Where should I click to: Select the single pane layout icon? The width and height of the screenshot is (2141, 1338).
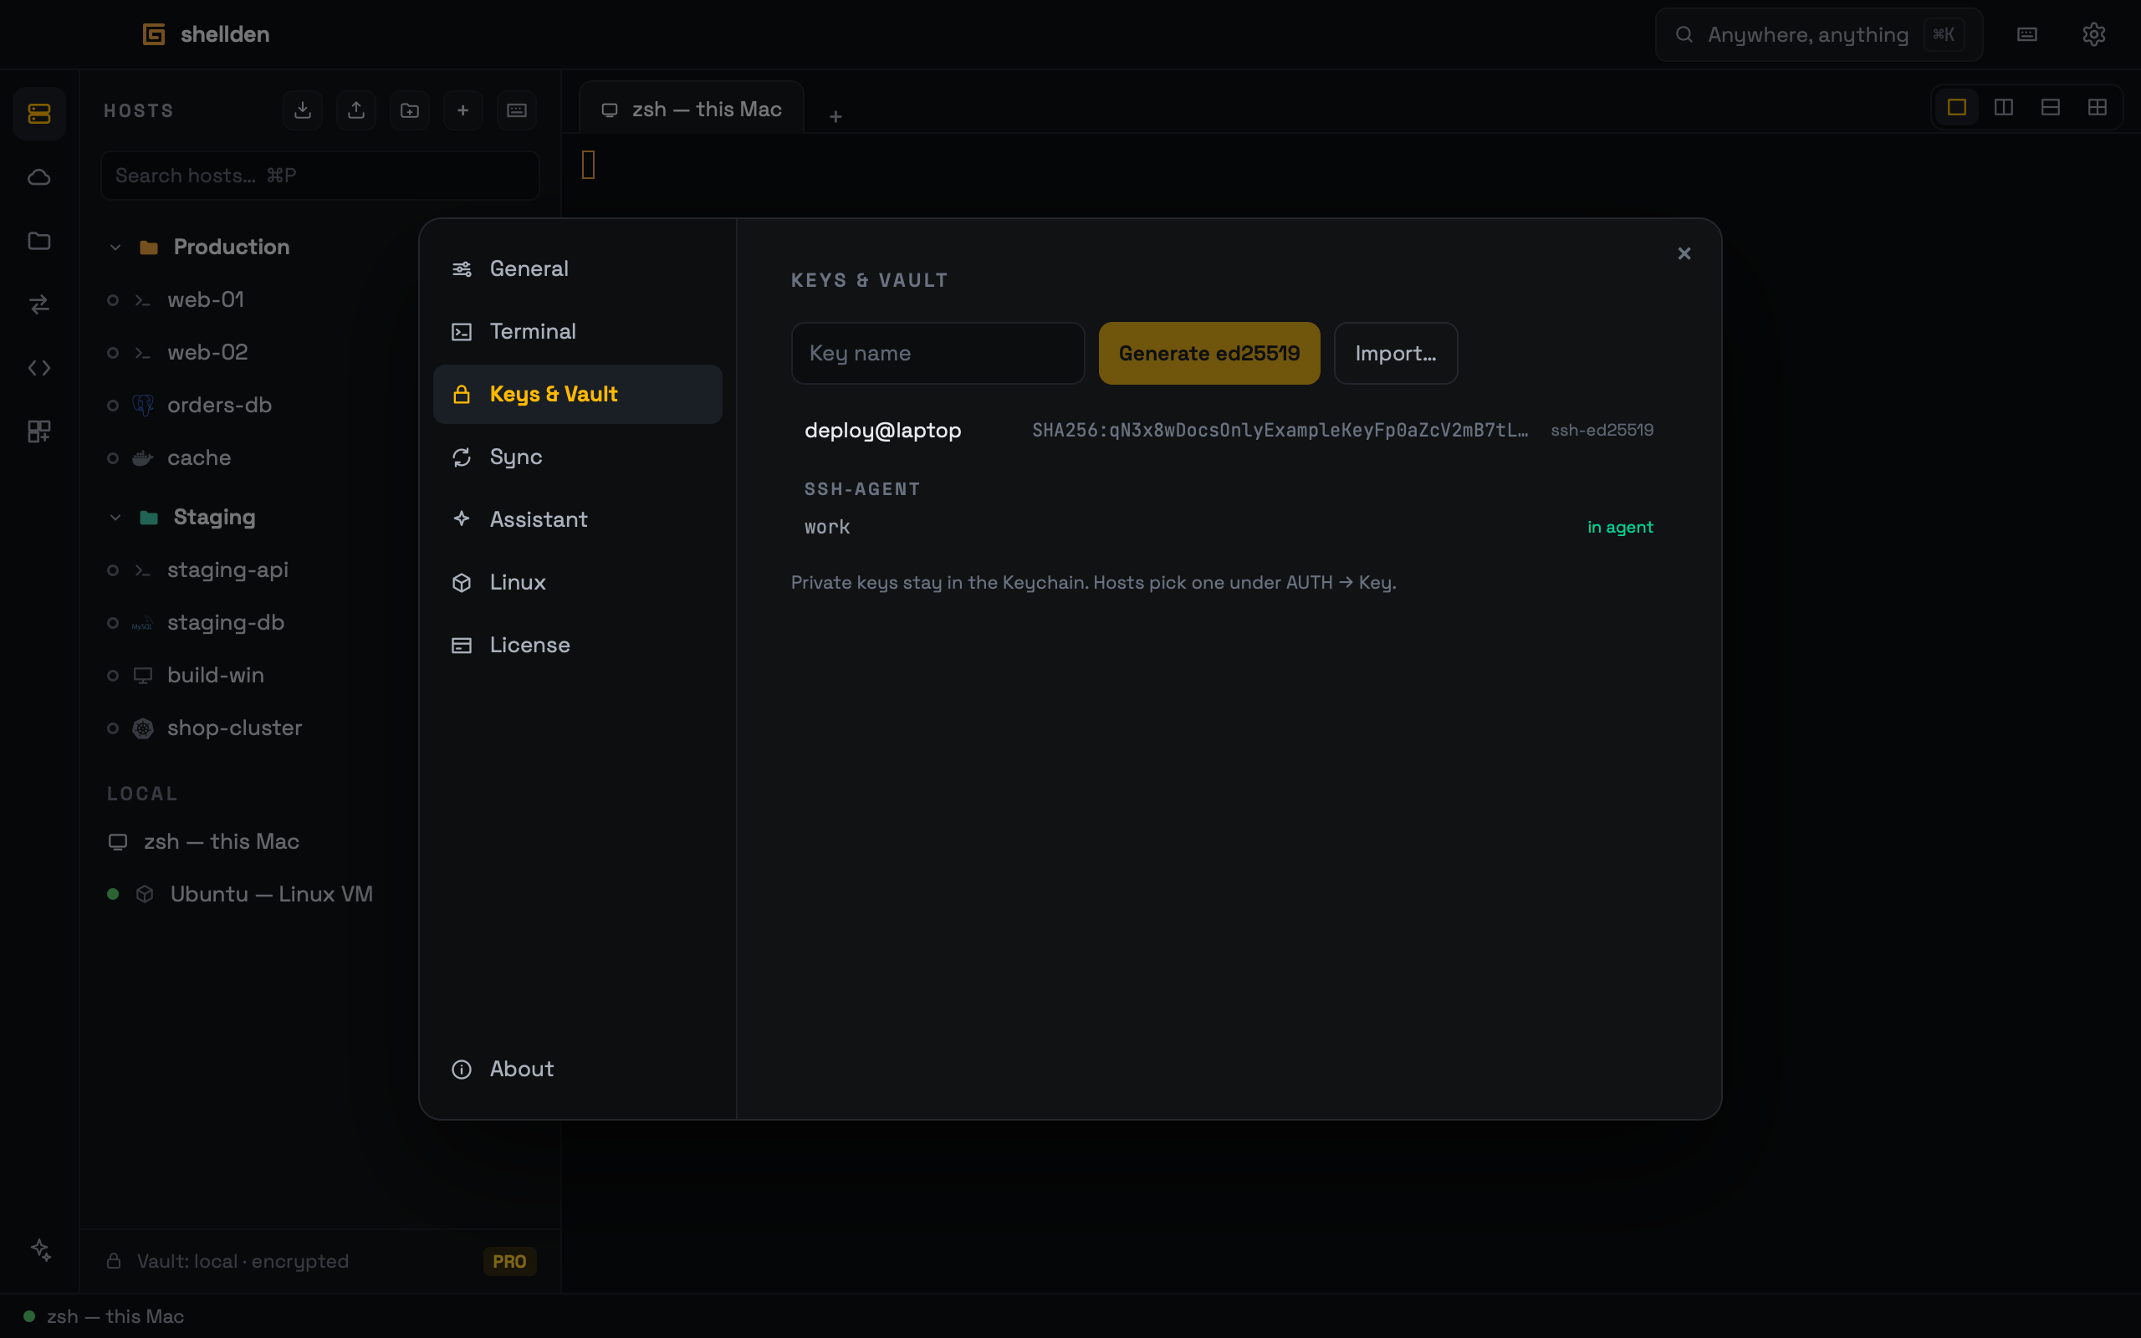tap(1957, 107)
